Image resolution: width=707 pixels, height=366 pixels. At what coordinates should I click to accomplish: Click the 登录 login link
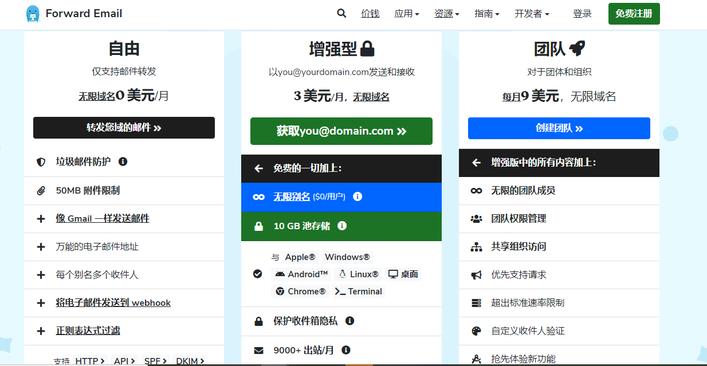point(582,14)
